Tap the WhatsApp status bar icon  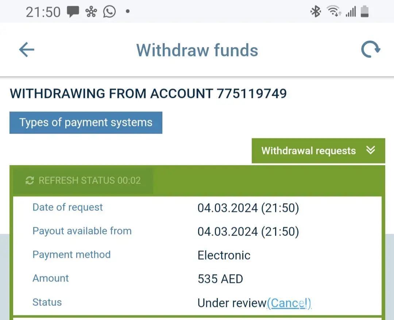pos(109,12)
